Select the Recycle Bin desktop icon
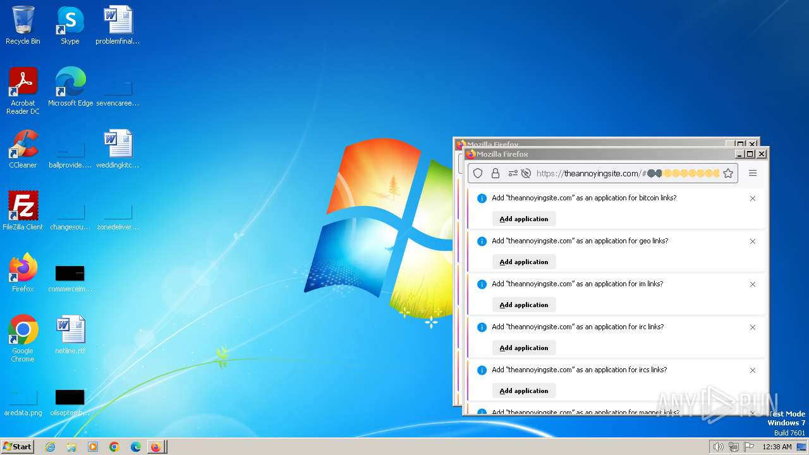 click(23, 25)
